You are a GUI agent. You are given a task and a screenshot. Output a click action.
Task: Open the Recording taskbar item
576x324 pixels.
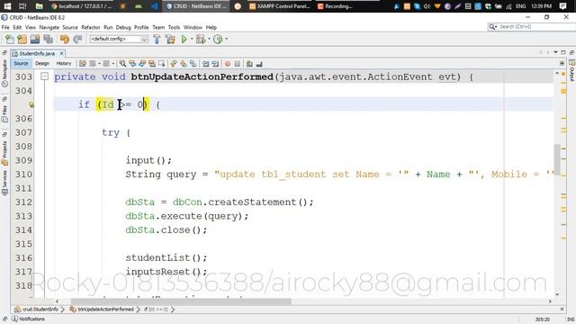pyautogui.click(x=335, y=6)
